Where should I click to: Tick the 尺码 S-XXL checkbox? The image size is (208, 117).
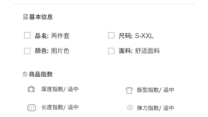click(x=111, y=35)
